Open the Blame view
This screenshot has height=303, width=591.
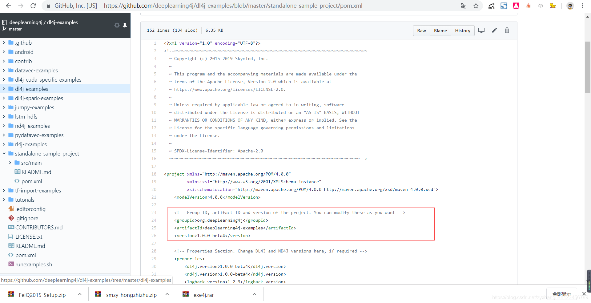440,30
